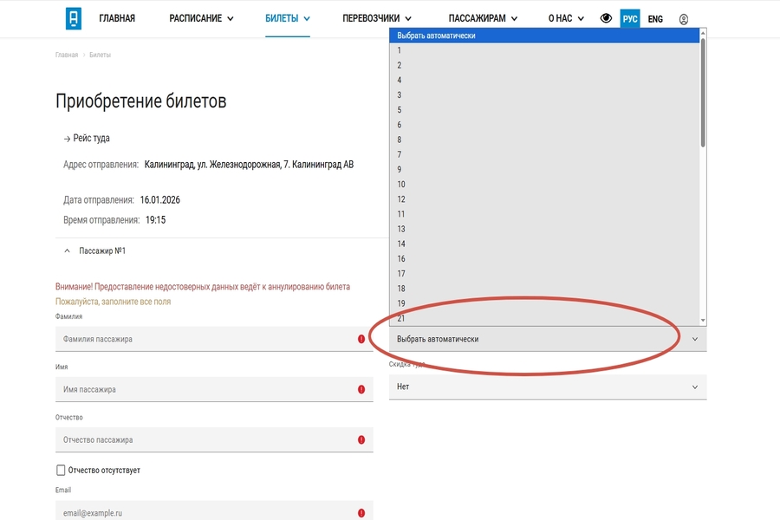780x520 pixels.
Task: Click the site logo icon
Action: click(x=73, y=18)
